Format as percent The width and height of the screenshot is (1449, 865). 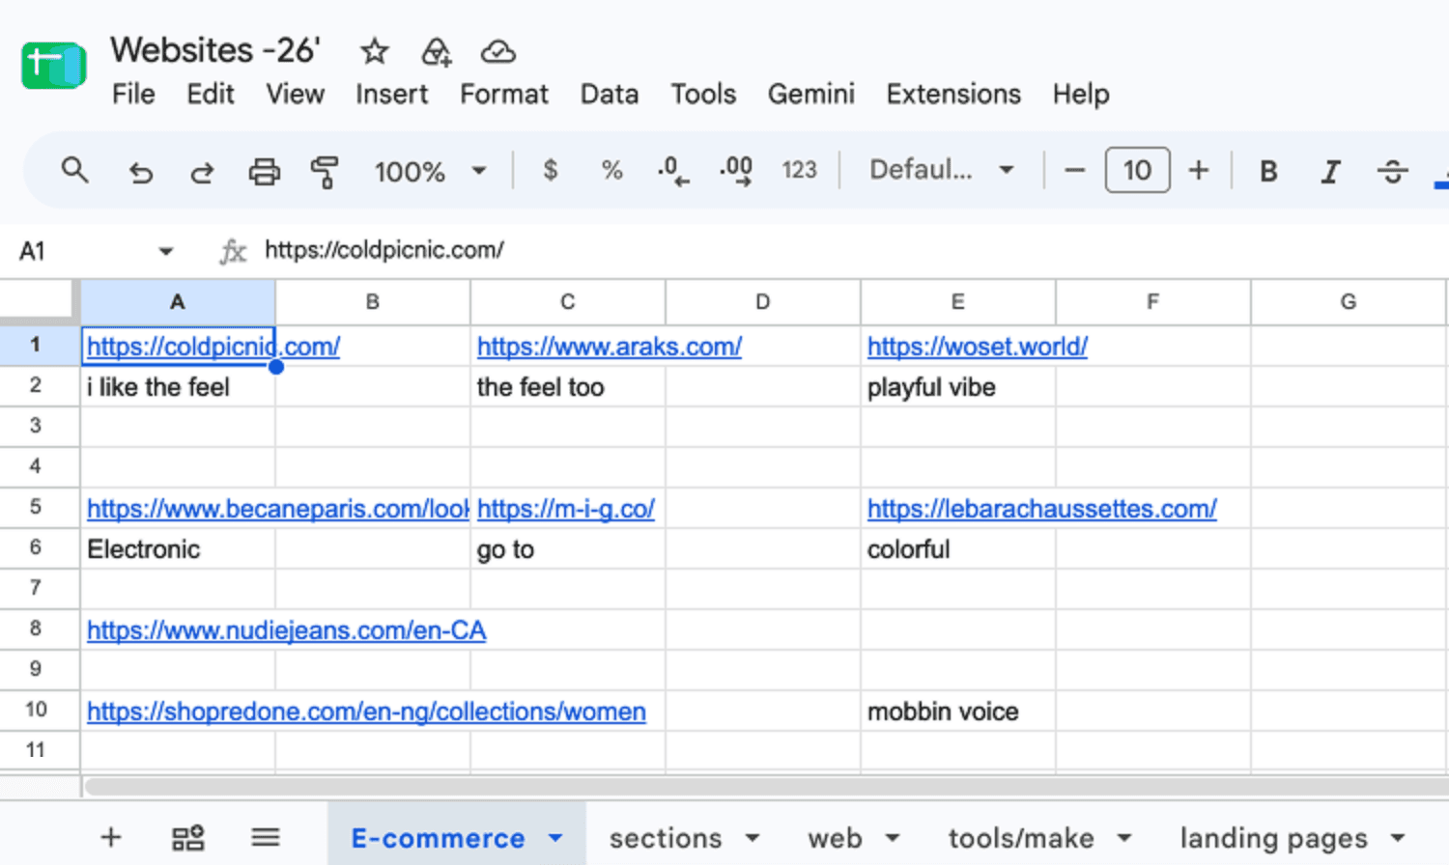click(x=611, y=171)
